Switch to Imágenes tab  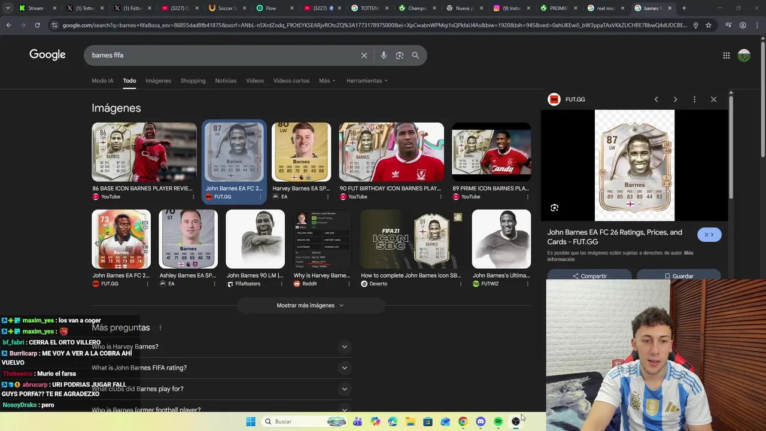158,81
